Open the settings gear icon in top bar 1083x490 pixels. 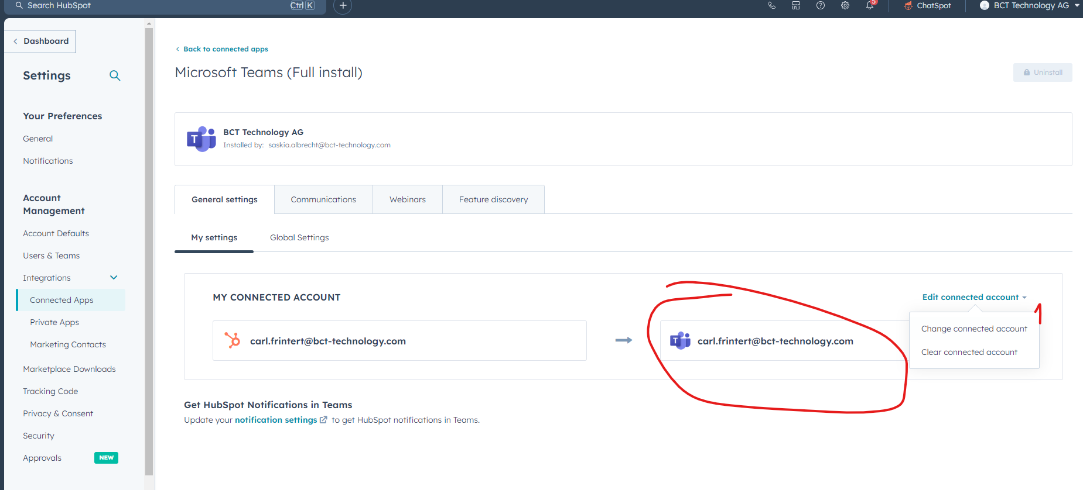[845, 6]
